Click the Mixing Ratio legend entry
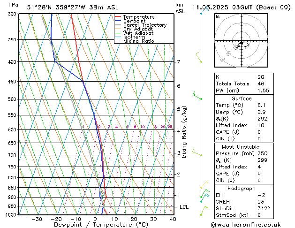This screenshot has width=295, height=228. pos(138,41)
